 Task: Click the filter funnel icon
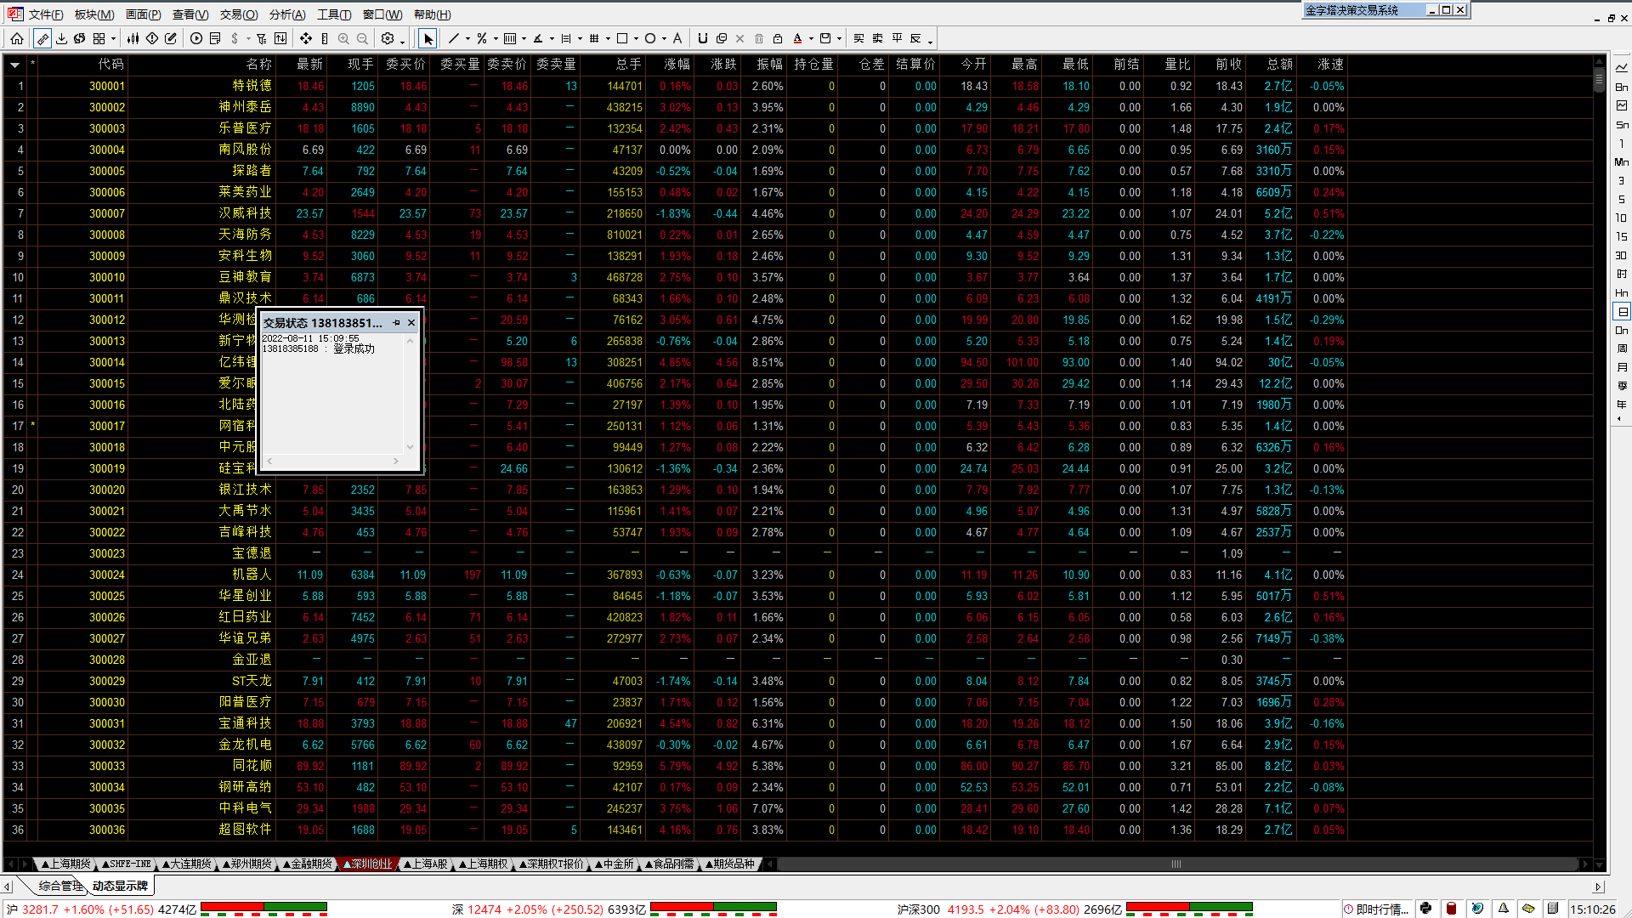tap(262, 38)
